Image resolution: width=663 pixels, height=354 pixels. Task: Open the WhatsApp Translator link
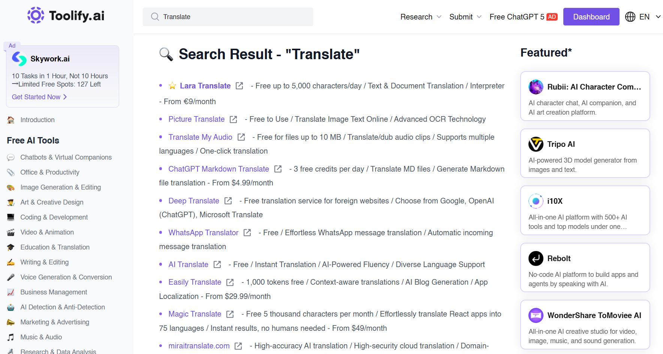point(204,233)
